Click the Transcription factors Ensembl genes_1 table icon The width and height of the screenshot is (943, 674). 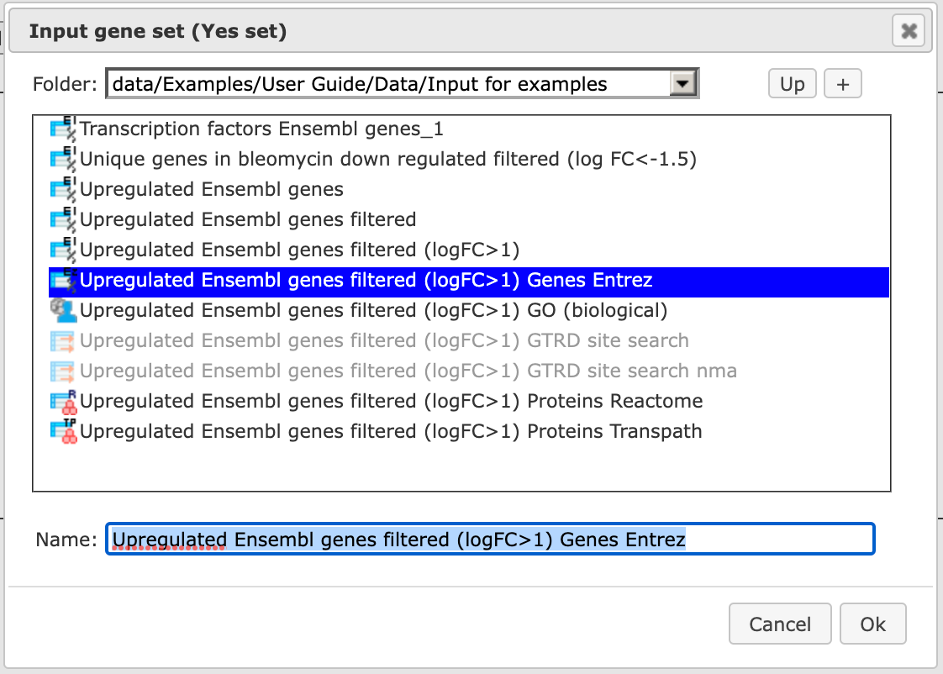[63, 129]
